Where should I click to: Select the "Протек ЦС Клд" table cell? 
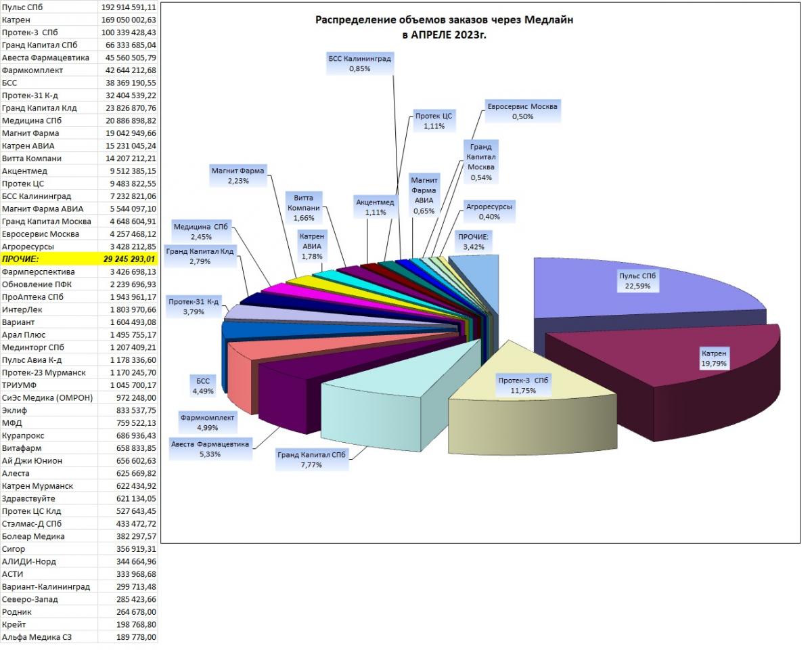click(49, 511)
